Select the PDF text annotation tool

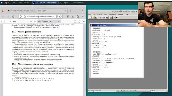75,22
